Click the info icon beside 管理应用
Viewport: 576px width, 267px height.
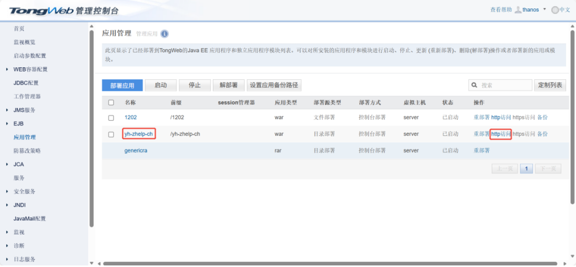tap(164, 34)
